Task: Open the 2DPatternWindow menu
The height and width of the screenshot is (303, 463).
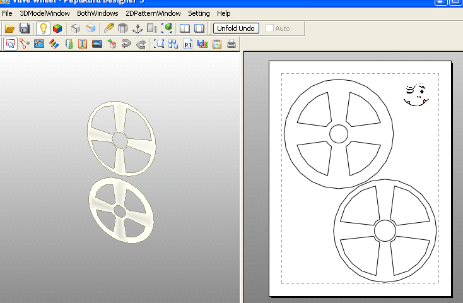Action: [x=153, y=13]
